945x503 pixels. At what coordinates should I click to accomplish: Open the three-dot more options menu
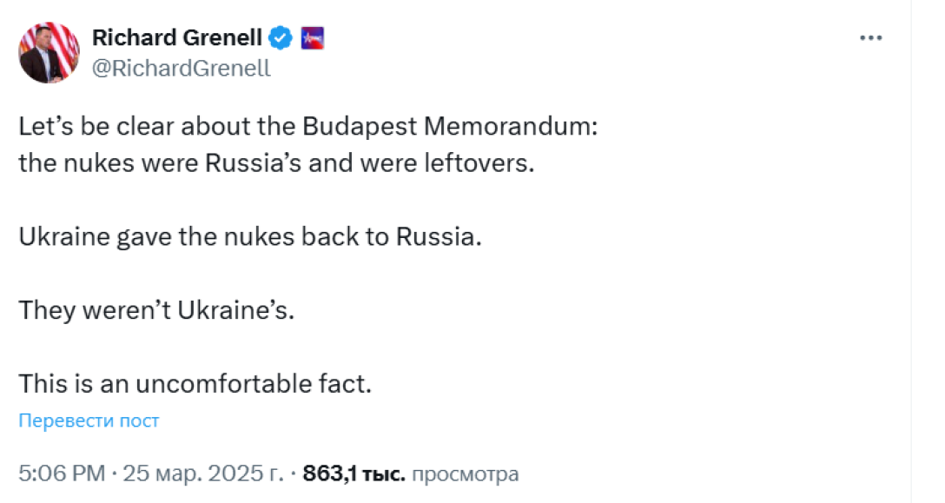pyautogui.click(x=870, y=39)
